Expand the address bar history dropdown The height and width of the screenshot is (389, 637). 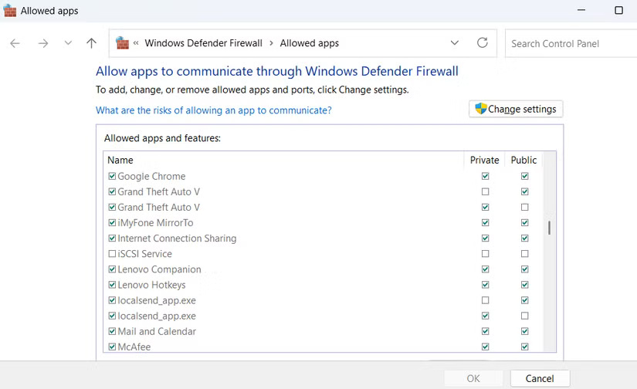click(454, 43)
